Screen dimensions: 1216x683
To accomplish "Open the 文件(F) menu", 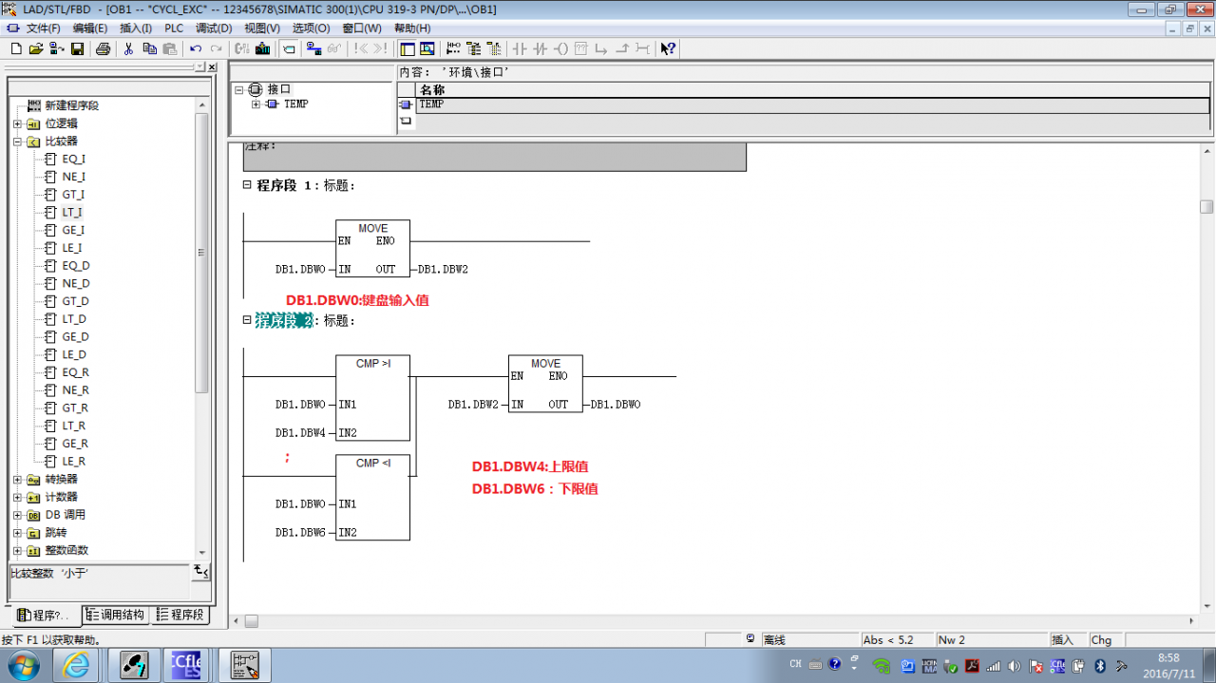I will (x=43, y=28).
